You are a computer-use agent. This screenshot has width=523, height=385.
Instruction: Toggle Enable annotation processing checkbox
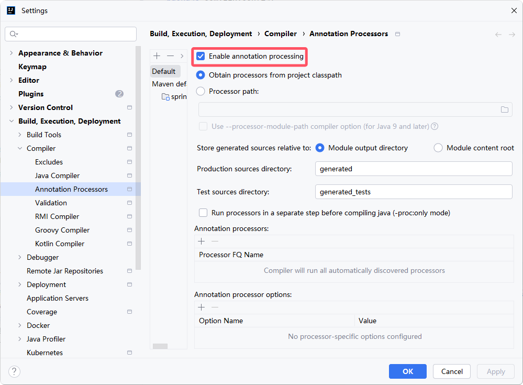[x=201, y=56]
